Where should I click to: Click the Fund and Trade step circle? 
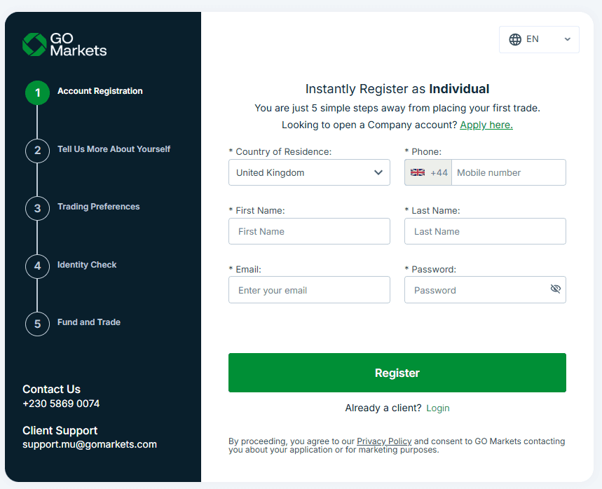(37, 324)
